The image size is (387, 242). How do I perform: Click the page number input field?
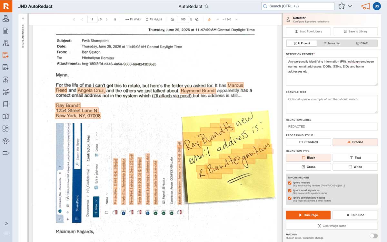[92, 20]
